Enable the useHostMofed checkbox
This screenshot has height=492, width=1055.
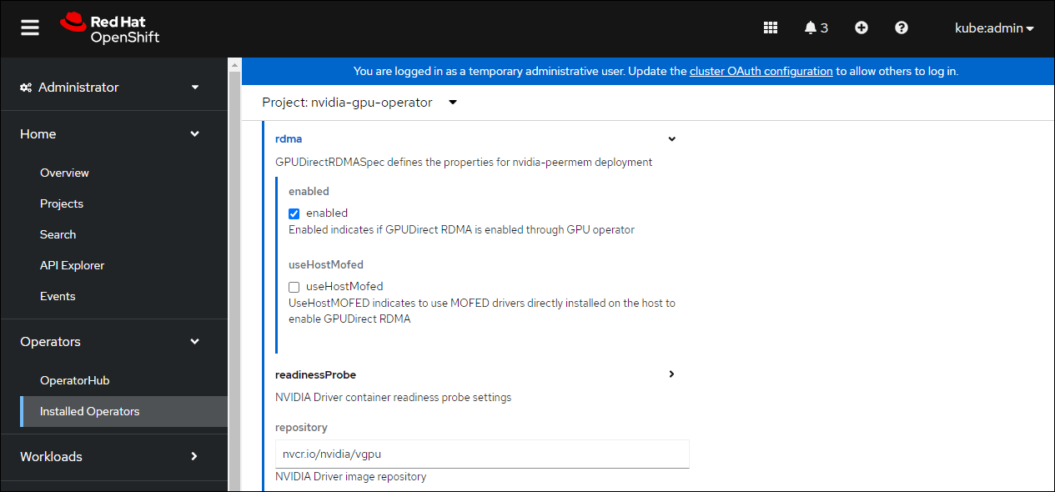coord(294,286)
